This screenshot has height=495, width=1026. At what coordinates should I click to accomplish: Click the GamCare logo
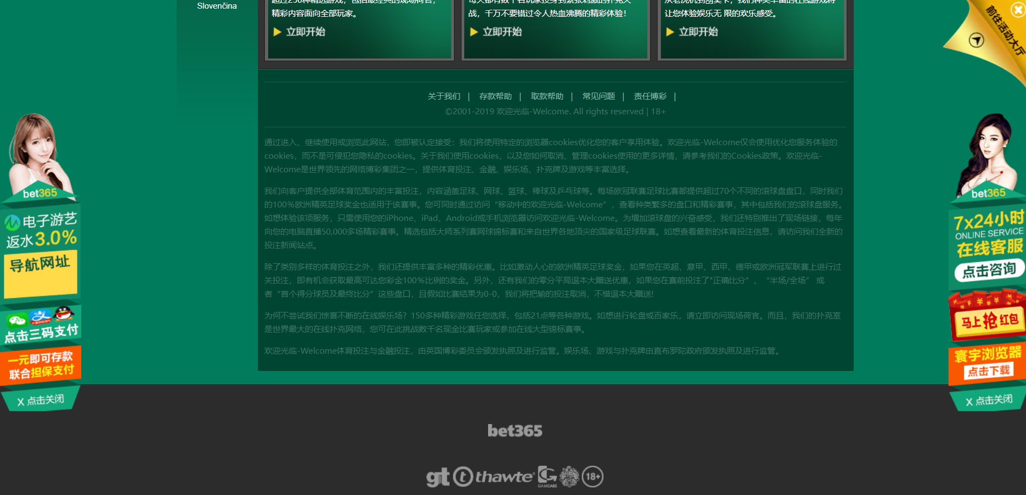[547, 476]
